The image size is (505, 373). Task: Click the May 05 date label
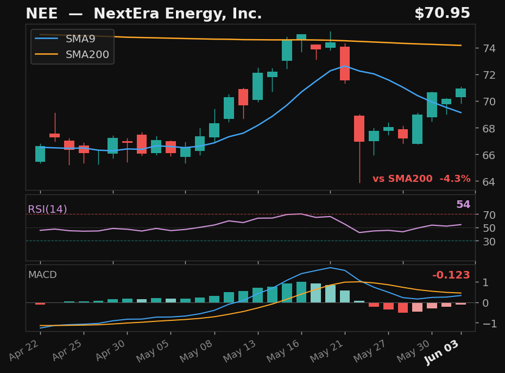coord(153,351)
